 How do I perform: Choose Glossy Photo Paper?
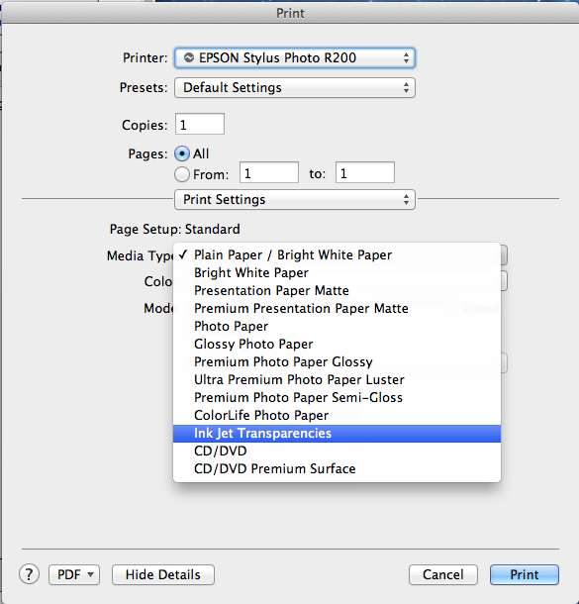click(337, 344)
